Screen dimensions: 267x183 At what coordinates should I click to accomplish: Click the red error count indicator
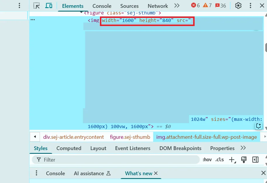click(195, 5)
